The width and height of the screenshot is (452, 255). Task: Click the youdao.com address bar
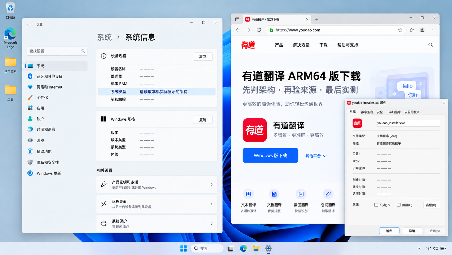[x=335, y=30]
